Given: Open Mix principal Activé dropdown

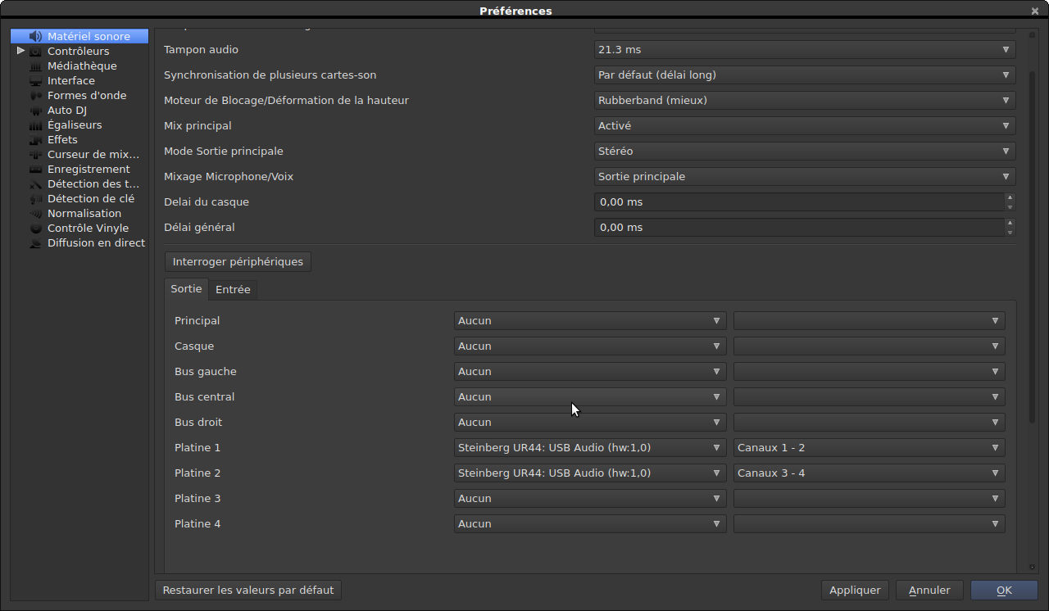Looking at the screenshot, I should click(804, 126).
